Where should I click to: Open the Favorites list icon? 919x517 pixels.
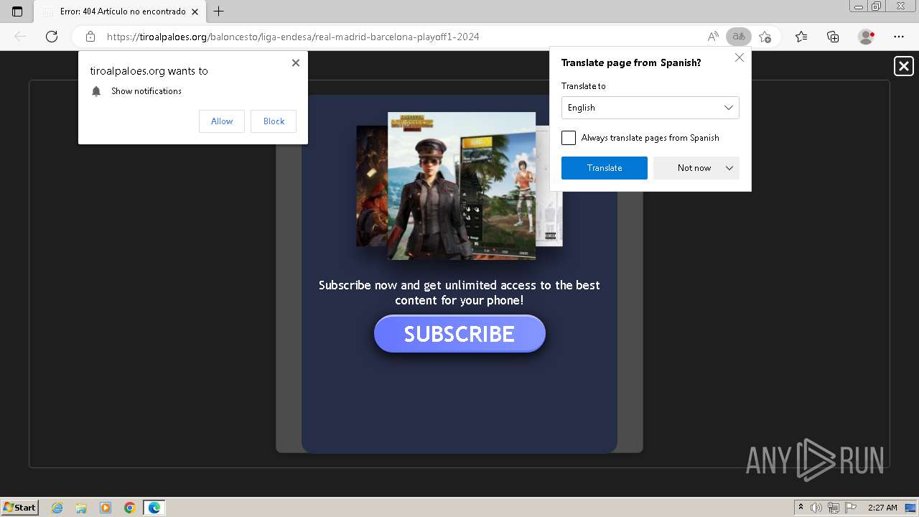tap(801, 37)
